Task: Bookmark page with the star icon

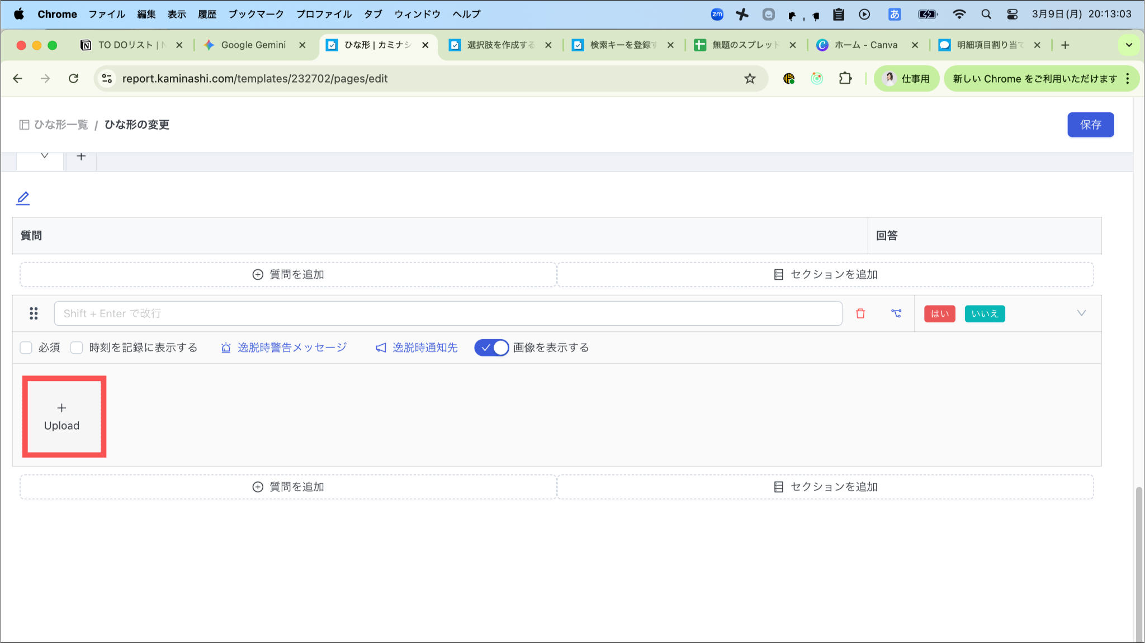Action: pyautogui.click(x=750, y=79)
